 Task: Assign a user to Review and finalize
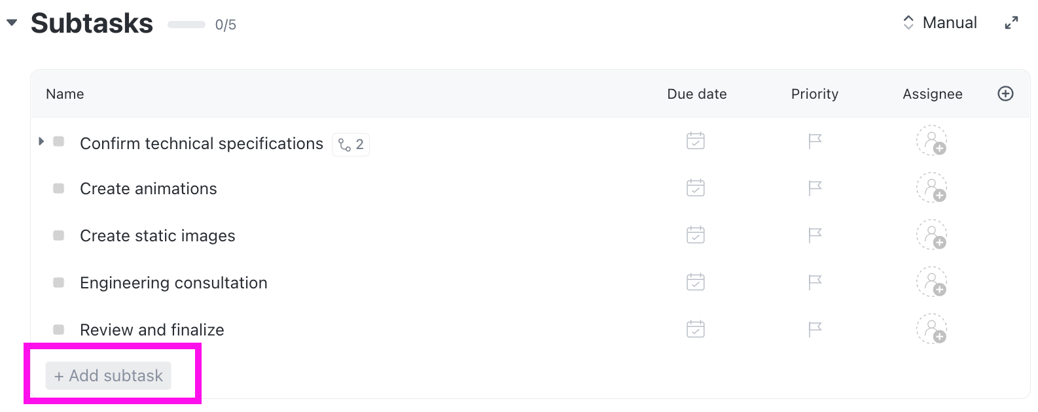coord(931,329)
